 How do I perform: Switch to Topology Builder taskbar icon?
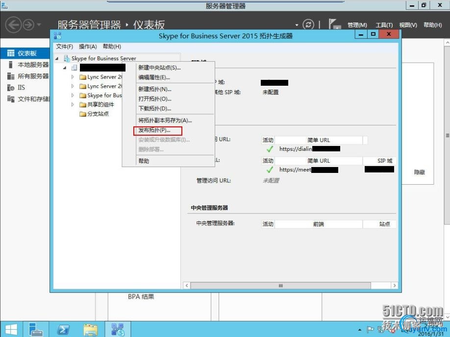click(x=118, y=329)
